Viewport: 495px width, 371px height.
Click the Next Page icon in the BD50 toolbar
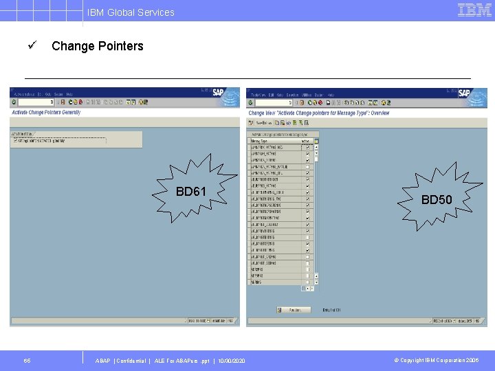(x=357, y=102)
